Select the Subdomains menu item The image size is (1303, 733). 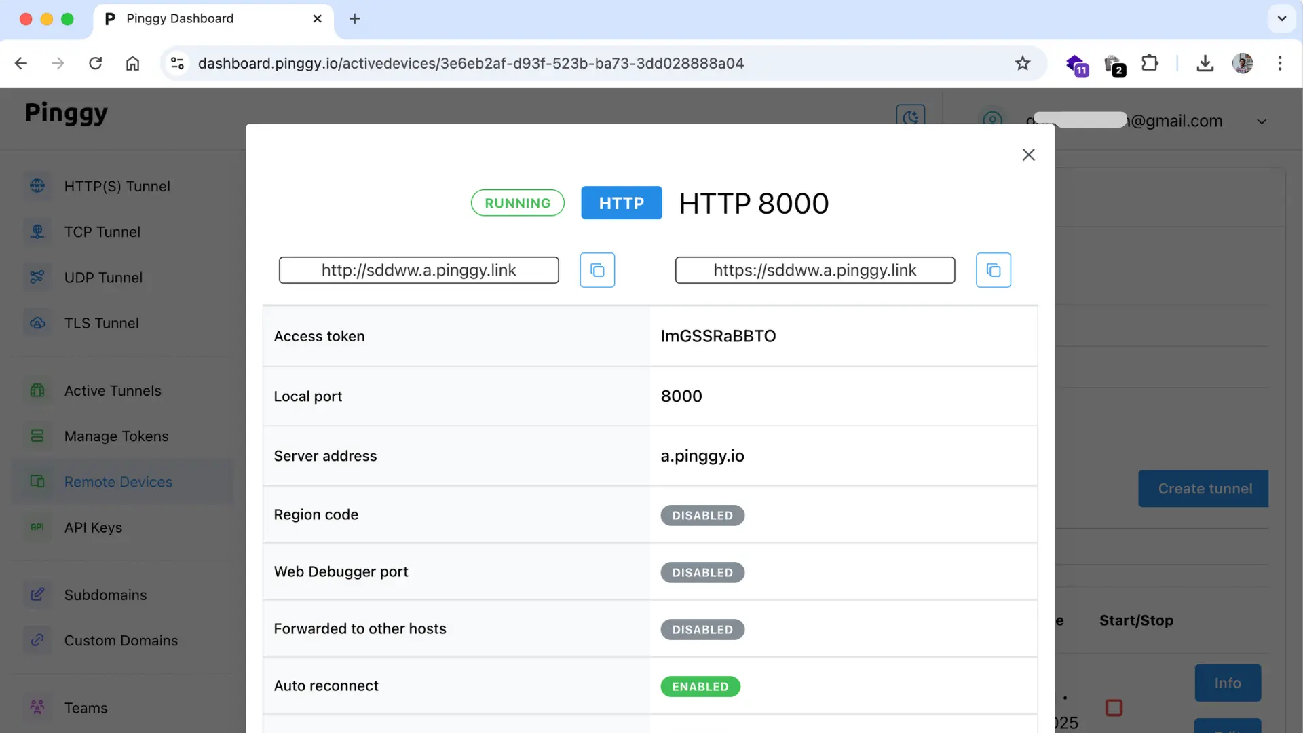tap(106, 595)
